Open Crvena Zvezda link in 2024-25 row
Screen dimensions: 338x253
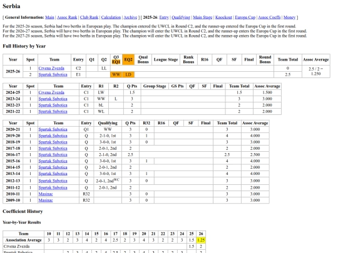(51, 92)
